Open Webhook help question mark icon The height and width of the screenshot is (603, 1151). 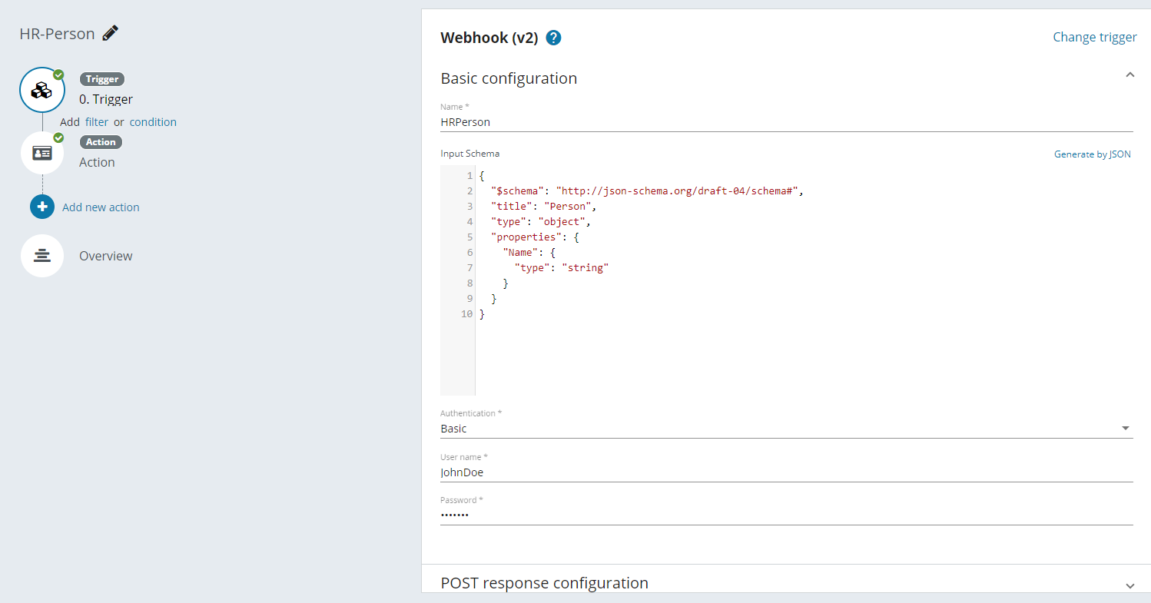553,38
